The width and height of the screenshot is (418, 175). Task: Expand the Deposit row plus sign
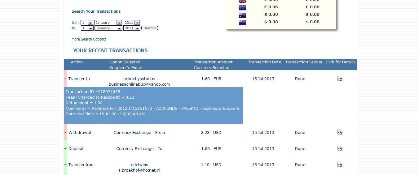point(65,148)
